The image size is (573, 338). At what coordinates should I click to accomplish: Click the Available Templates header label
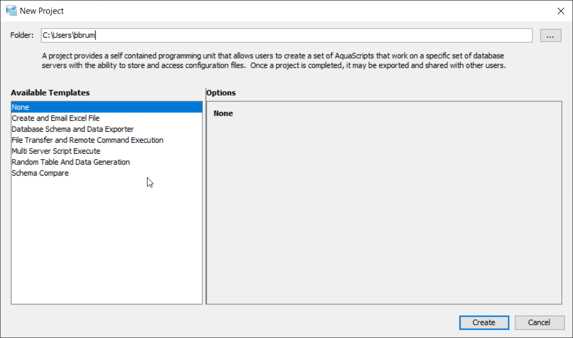pyautogui.click(x=50, y=93)
